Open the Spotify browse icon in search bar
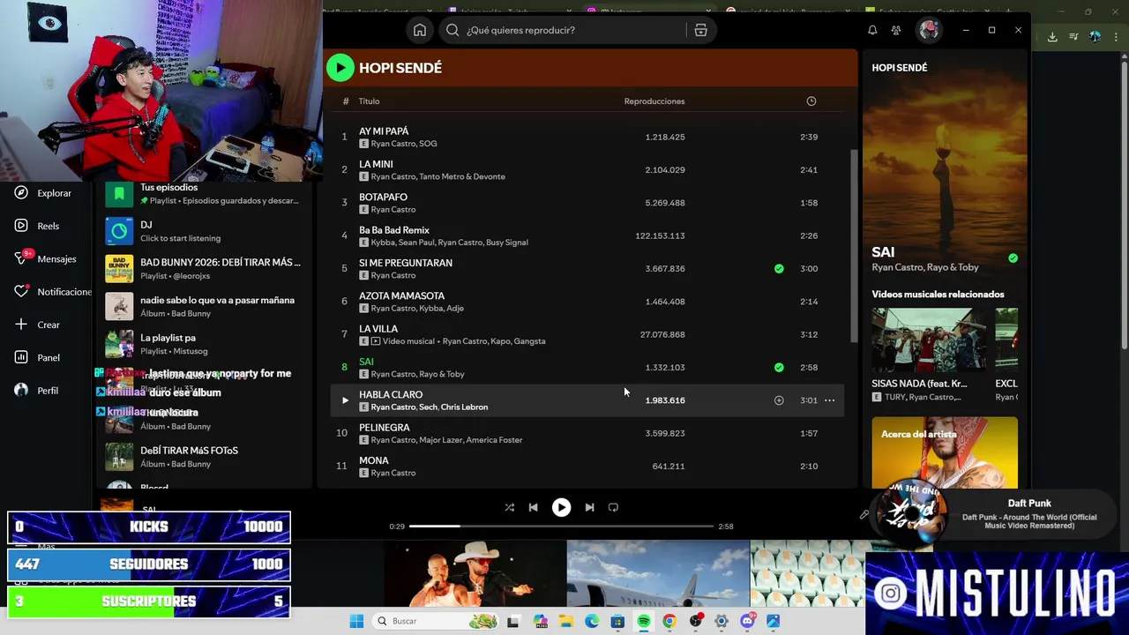Viewport: 1129px width, 635px height. 700,30
